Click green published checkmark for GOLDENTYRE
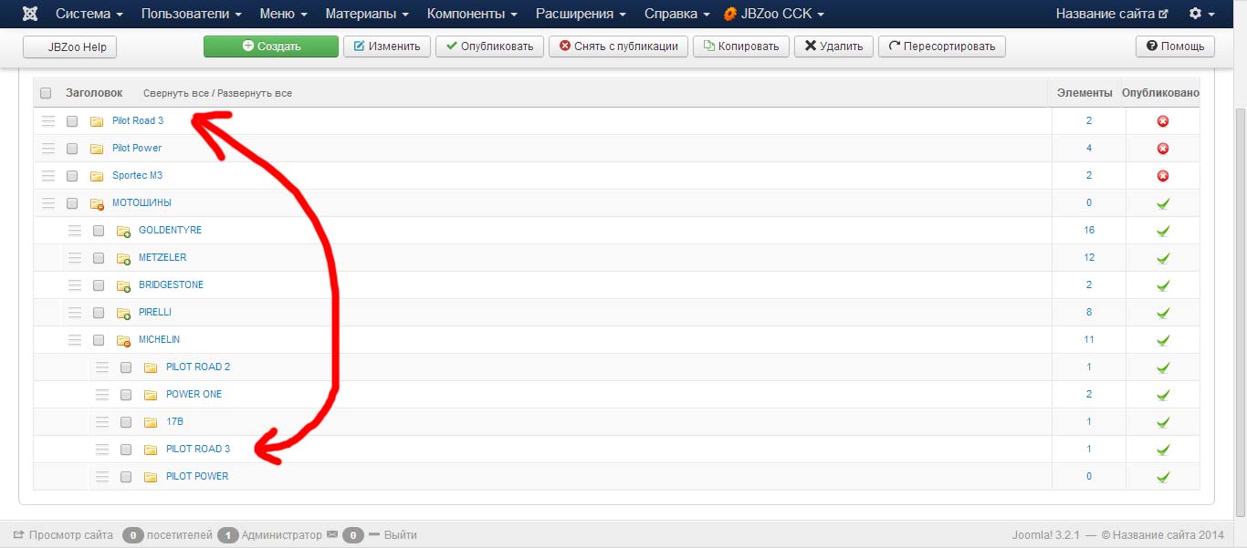 click(1162, 231)
